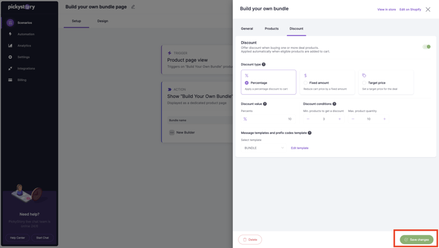
Task: Open the Integrations icon
Action: coord(10,68)
